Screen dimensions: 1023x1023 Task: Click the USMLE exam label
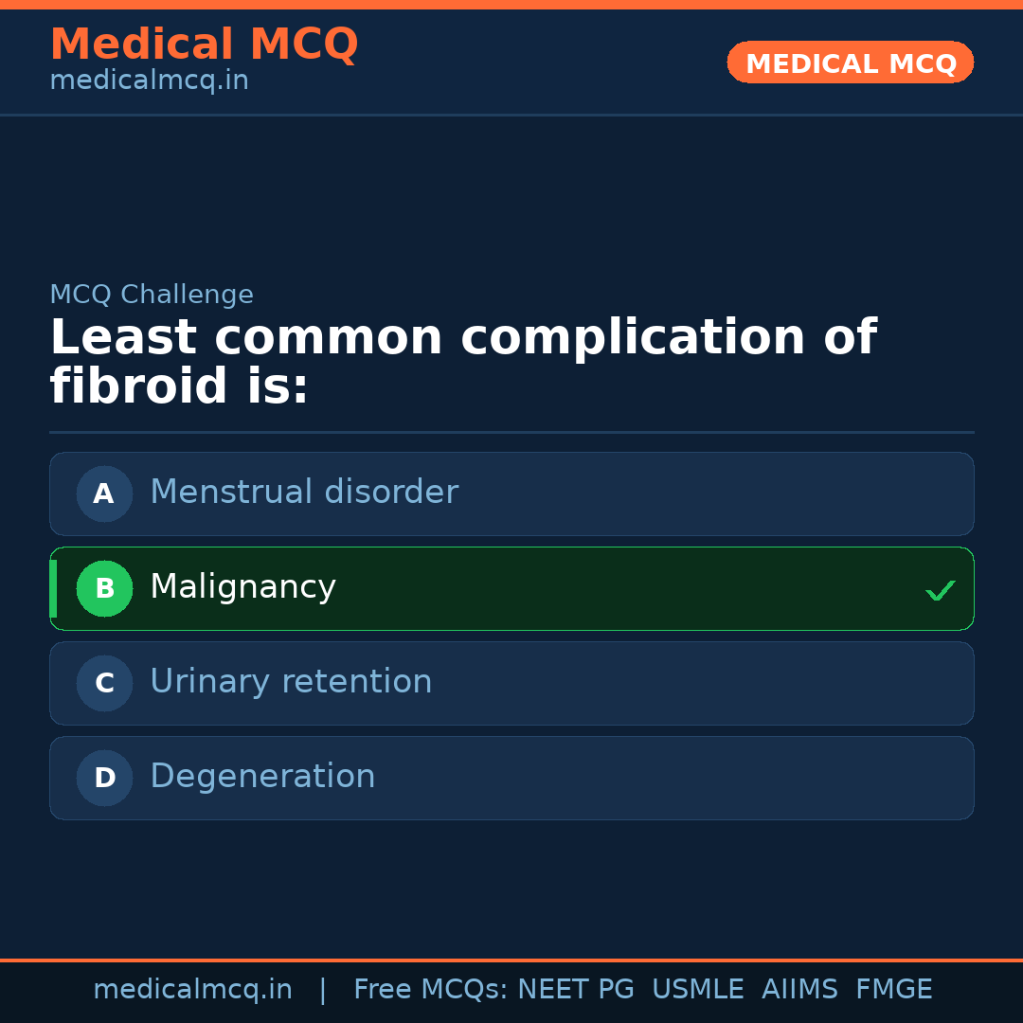[x=698, y=989]
